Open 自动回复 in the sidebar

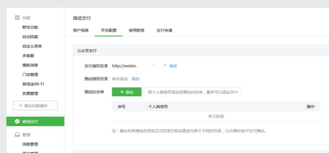tap(30, 37)
